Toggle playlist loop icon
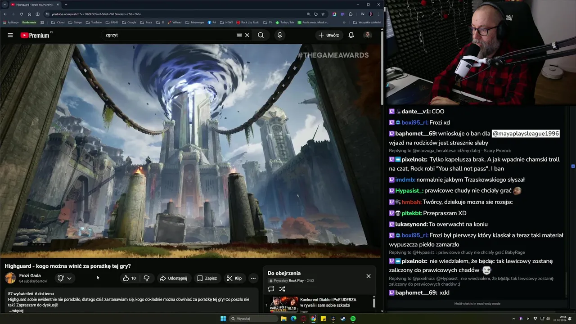This screenshot has height=324, width=576. [x=271, y=289]
